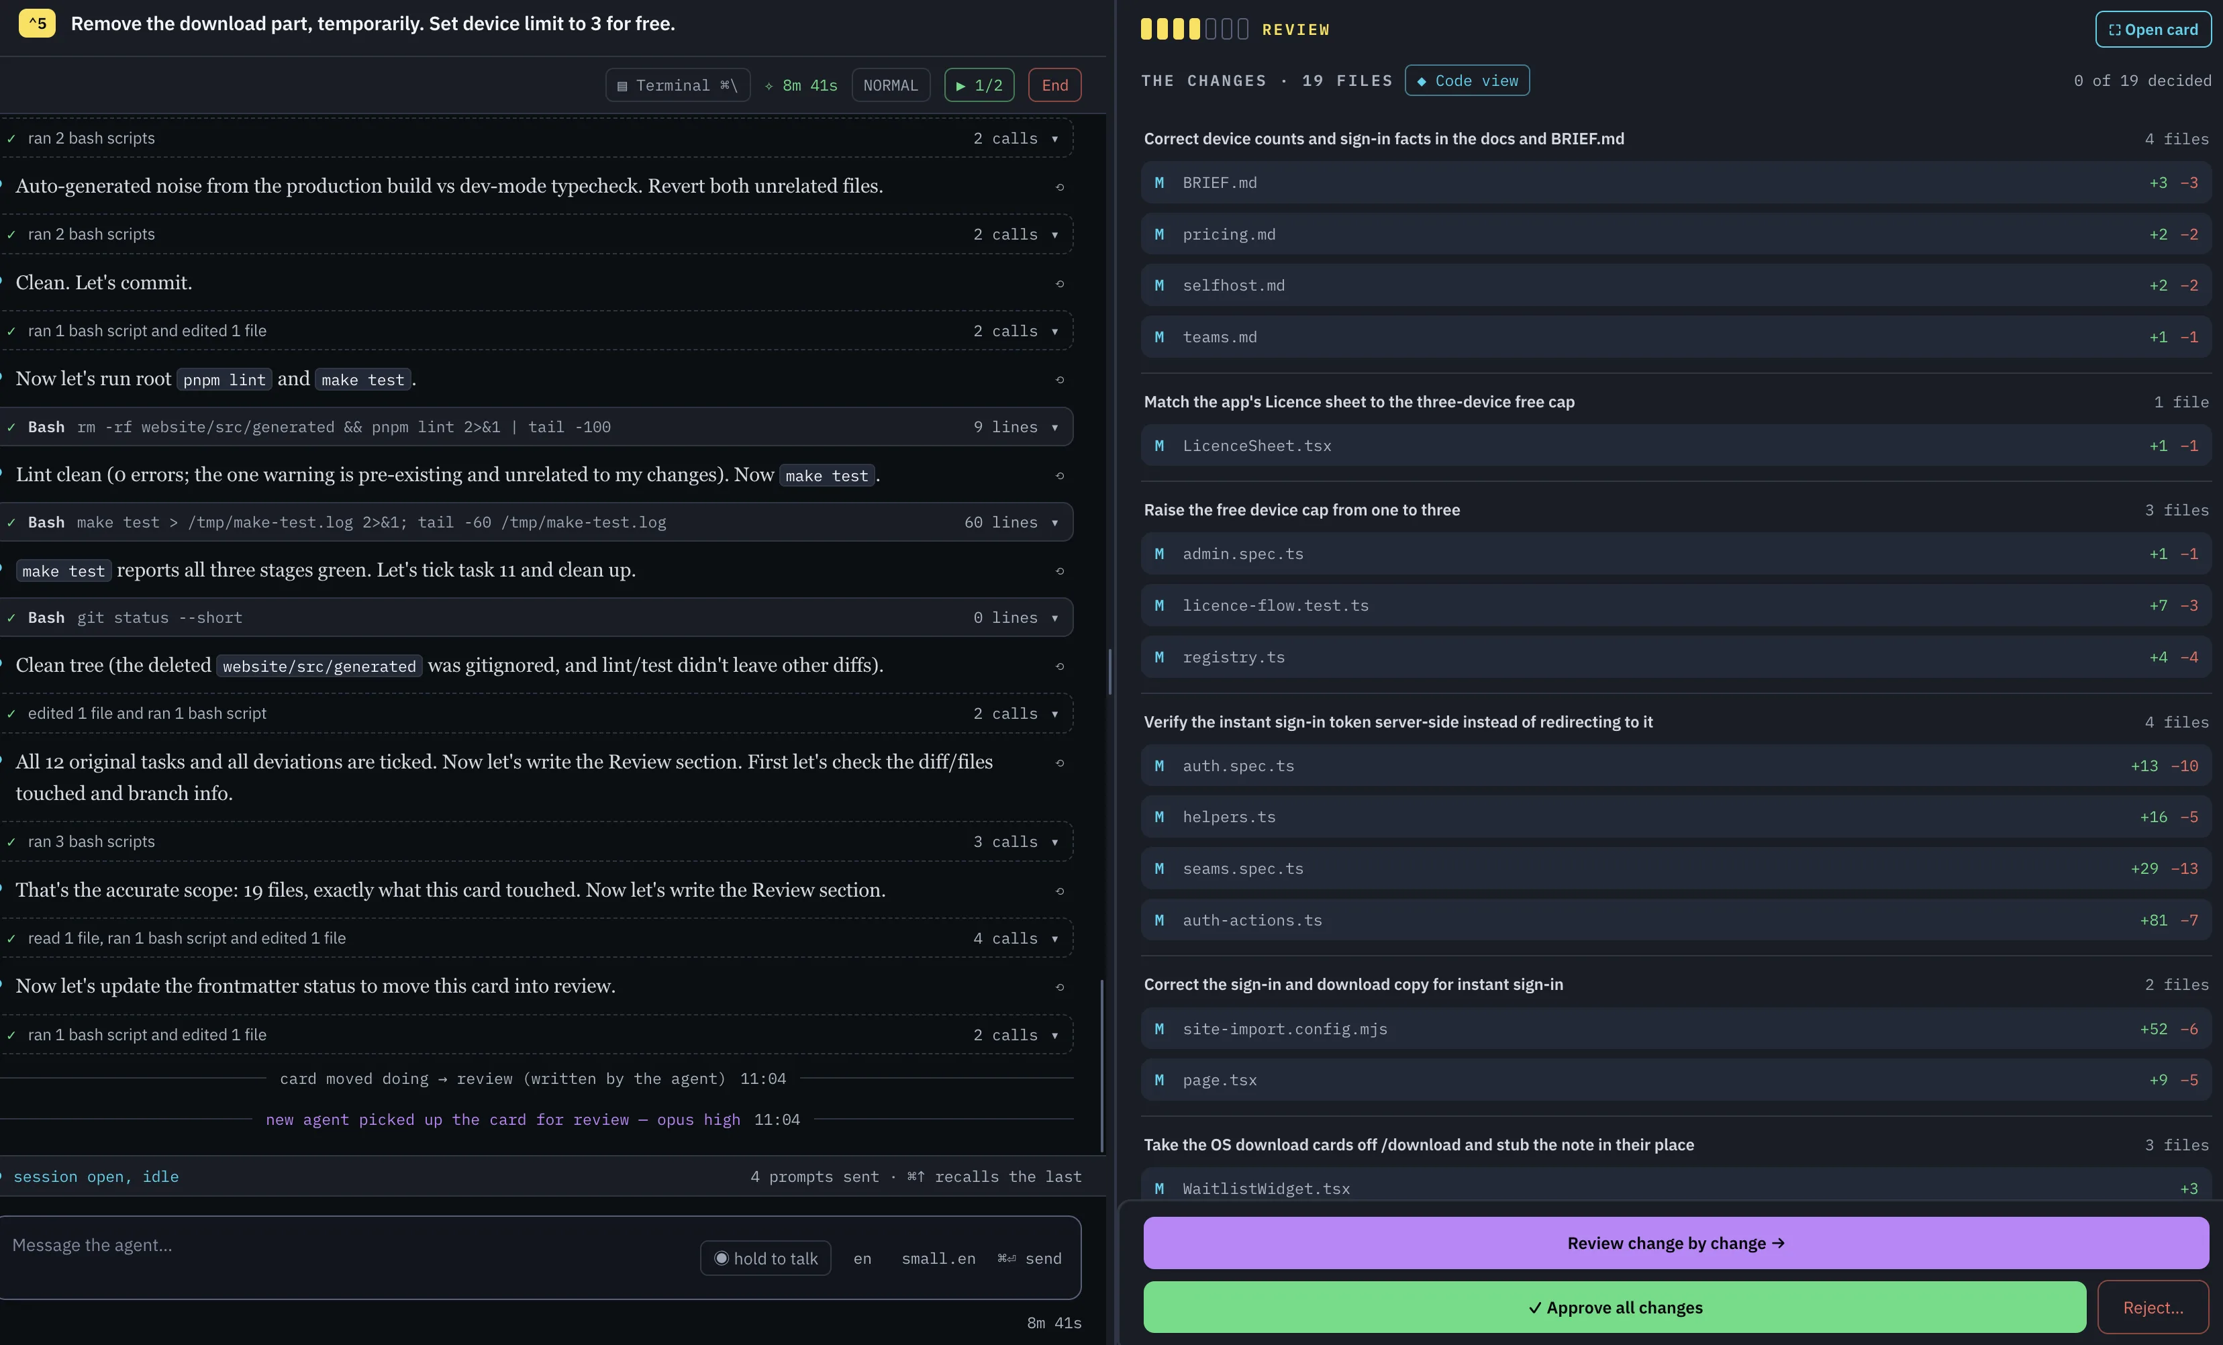Open card in full view
2223x1345 pixels.
click(2153, 30)
